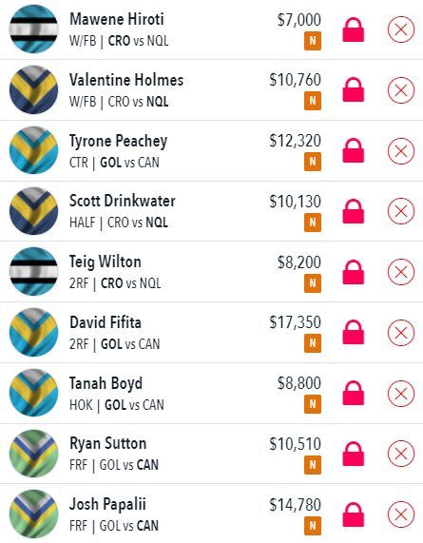This screenshot has width=423, height=543.
Task: Click the N badge beside David Fifita's $17,350
Action: point(313,343)
